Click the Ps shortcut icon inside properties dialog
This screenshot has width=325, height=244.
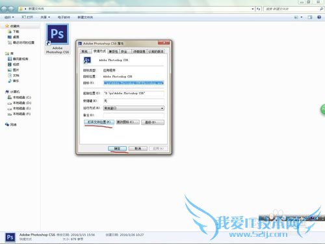[x=87, y=60]
